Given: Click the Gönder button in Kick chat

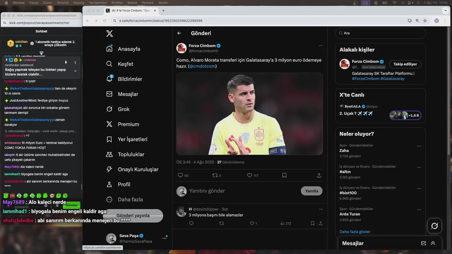Looking at the screenshot, I should 71,205.
